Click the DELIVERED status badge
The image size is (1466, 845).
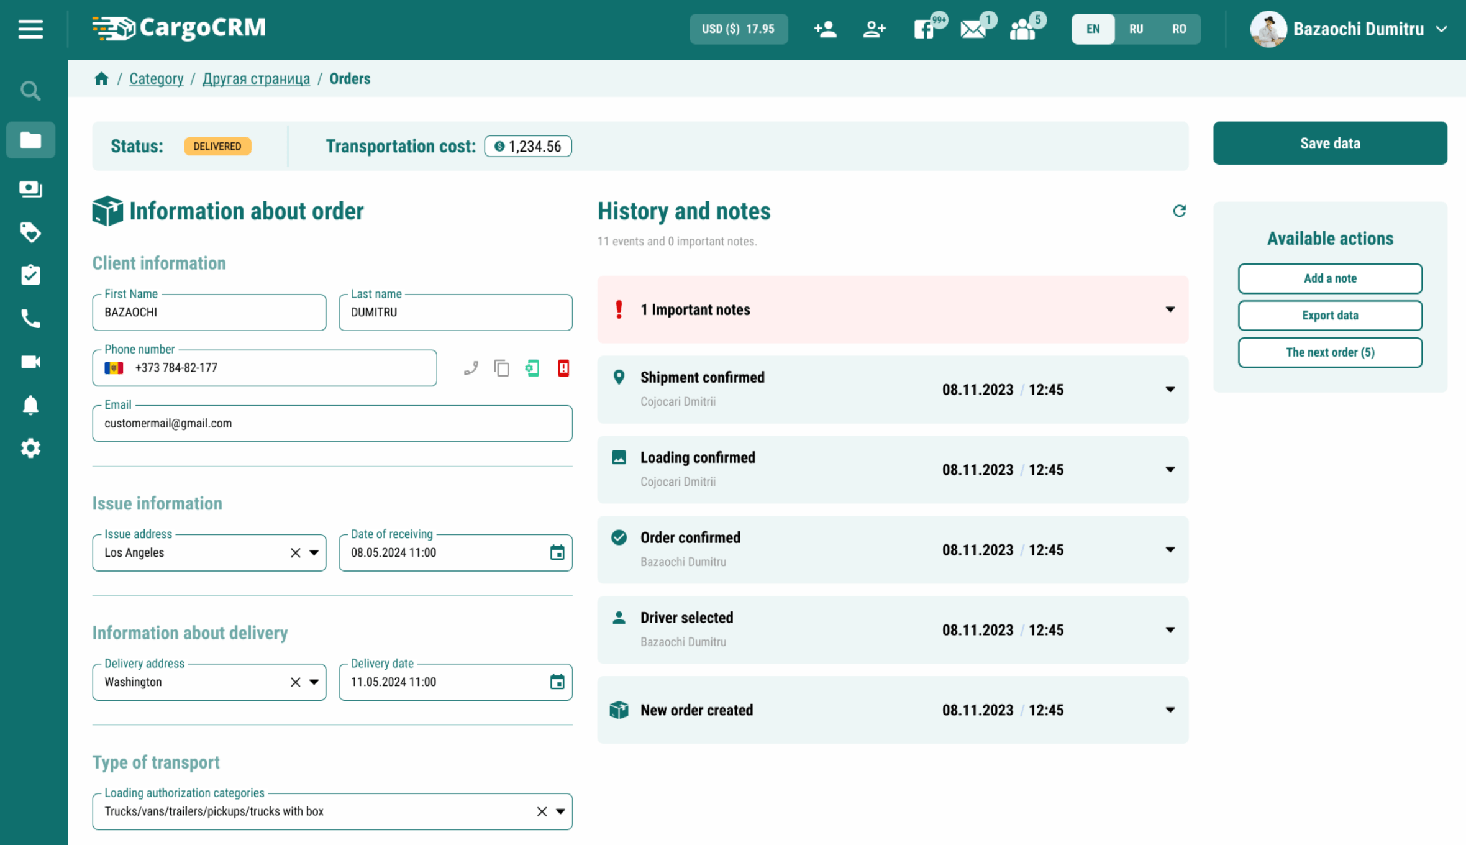(x=217, y=146)
